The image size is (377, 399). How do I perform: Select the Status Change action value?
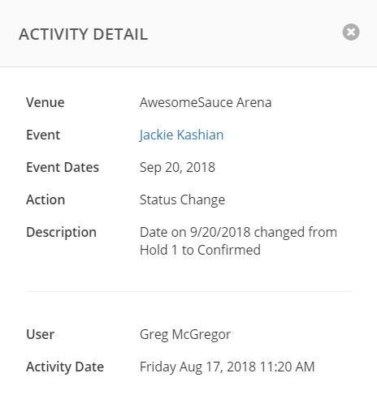click(x=182, y=200)
